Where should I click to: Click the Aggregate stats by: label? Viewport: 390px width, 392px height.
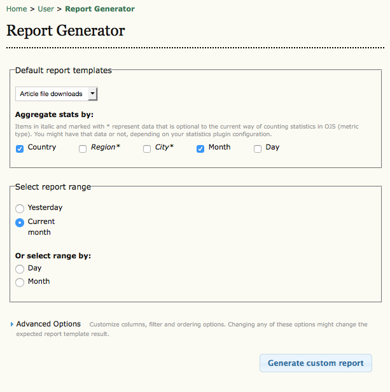[x=54, y=115]
